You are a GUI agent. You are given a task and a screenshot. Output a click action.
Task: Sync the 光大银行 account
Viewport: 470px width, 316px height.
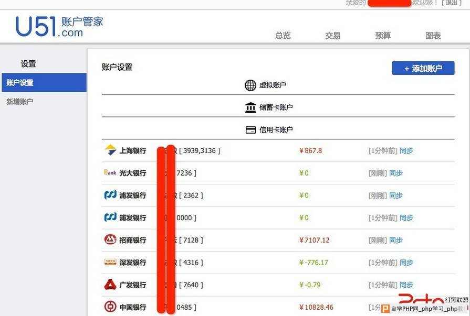395,173
